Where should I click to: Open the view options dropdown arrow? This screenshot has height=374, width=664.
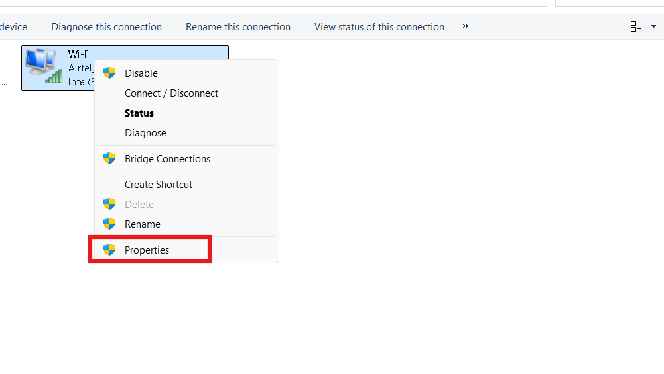[x=653, y=27]
